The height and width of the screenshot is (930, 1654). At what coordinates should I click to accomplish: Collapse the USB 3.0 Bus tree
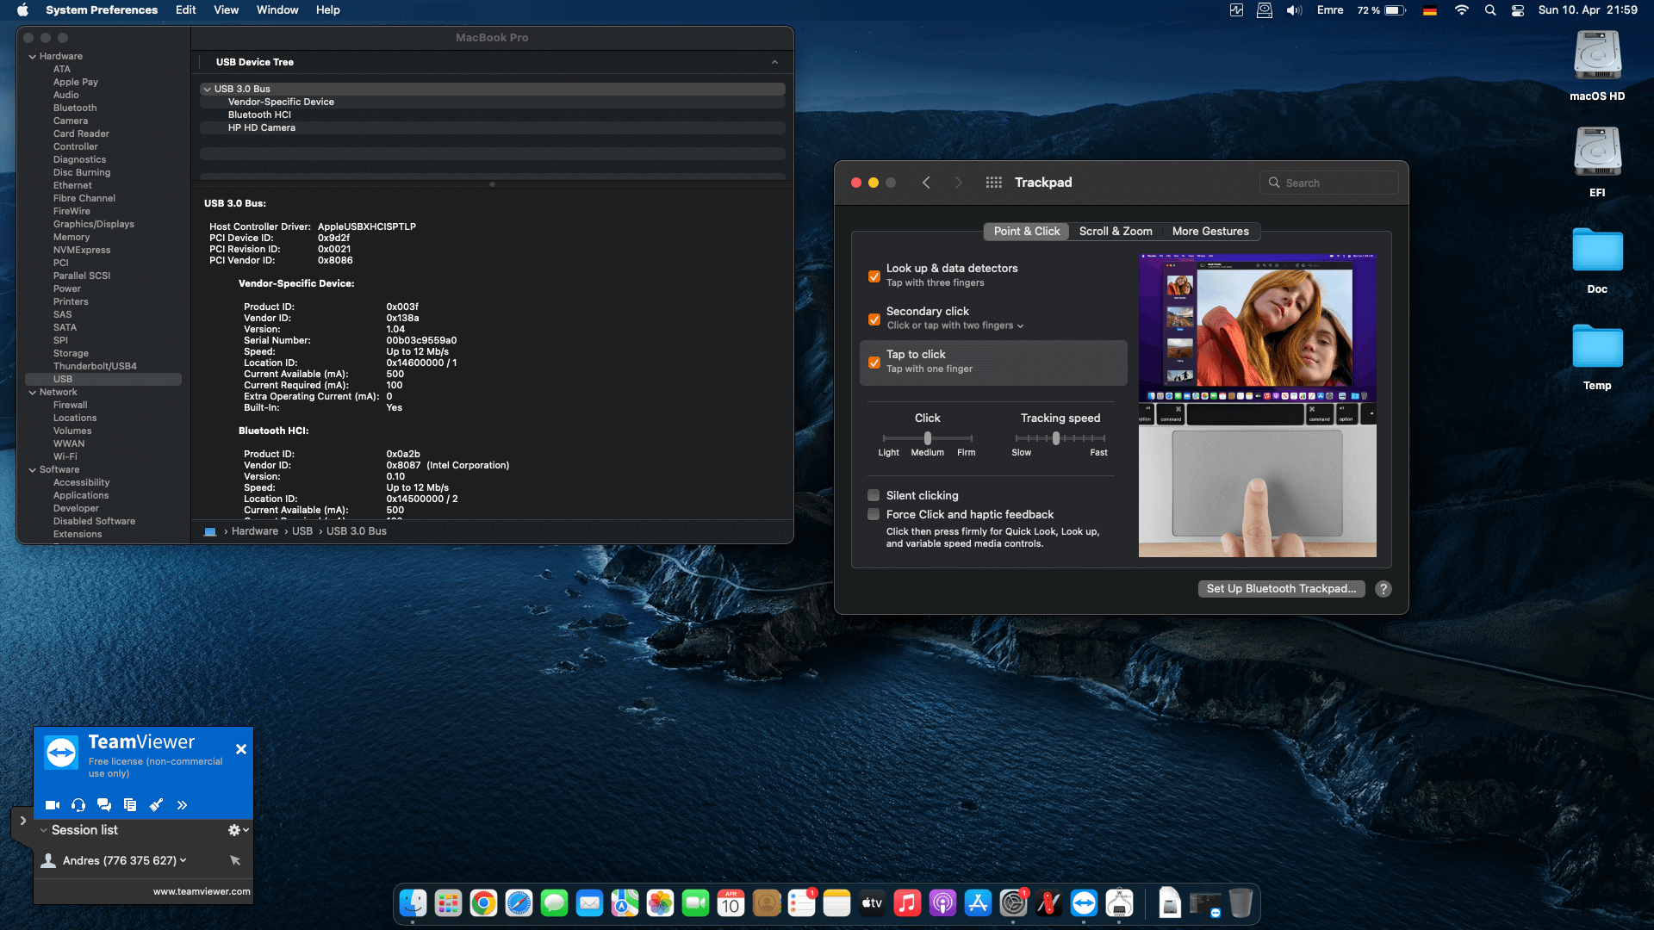(x=207, y=89)
